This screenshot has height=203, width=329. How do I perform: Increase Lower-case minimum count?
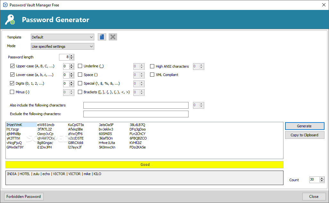click(x=72, y=73)
